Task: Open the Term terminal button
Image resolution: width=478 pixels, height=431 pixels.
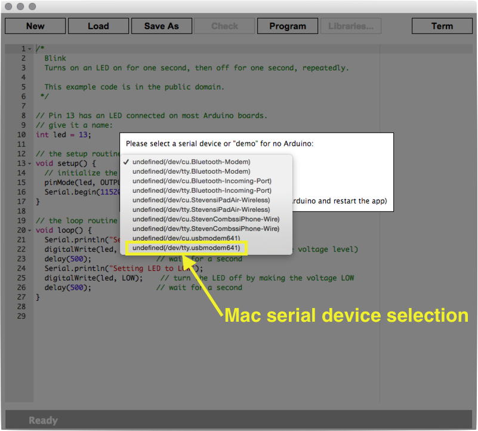Action: click(442, 26)
